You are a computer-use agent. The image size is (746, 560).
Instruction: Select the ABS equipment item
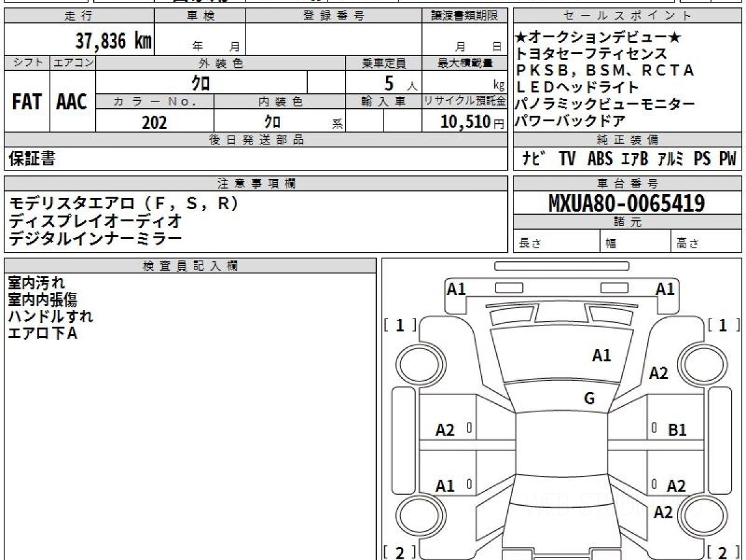[x=599, y=159]
